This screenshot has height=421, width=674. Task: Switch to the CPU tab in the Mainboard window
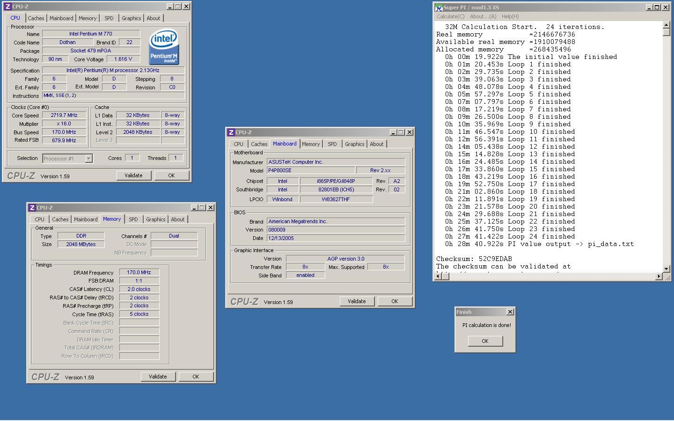[239, 144]
